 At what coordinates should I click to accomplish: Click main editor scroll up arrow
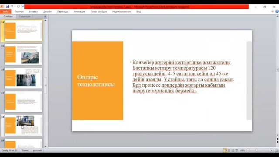[x=277, y=16]
